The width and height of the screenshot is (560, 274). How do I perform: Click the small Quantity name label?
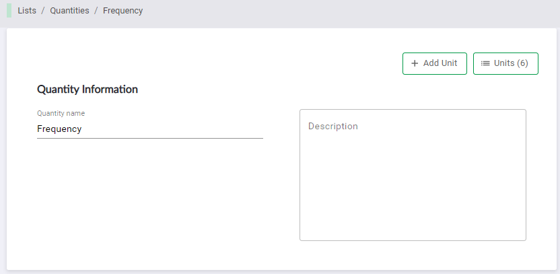point(61,114)
